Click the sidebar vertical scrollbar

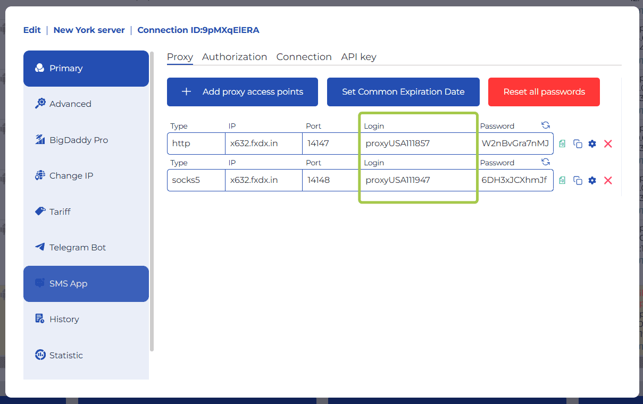pyautogui.click(x=152, y=202)
